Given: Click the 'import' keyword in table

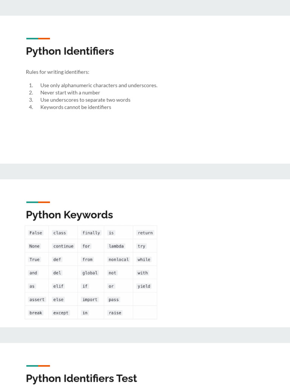Looking at the screenshot, I should pos(90,299).
